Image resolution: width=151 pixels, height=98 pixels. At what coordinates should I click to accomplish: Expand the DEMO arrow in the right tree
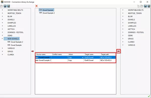pyautogui.click(x=123, y=35)
